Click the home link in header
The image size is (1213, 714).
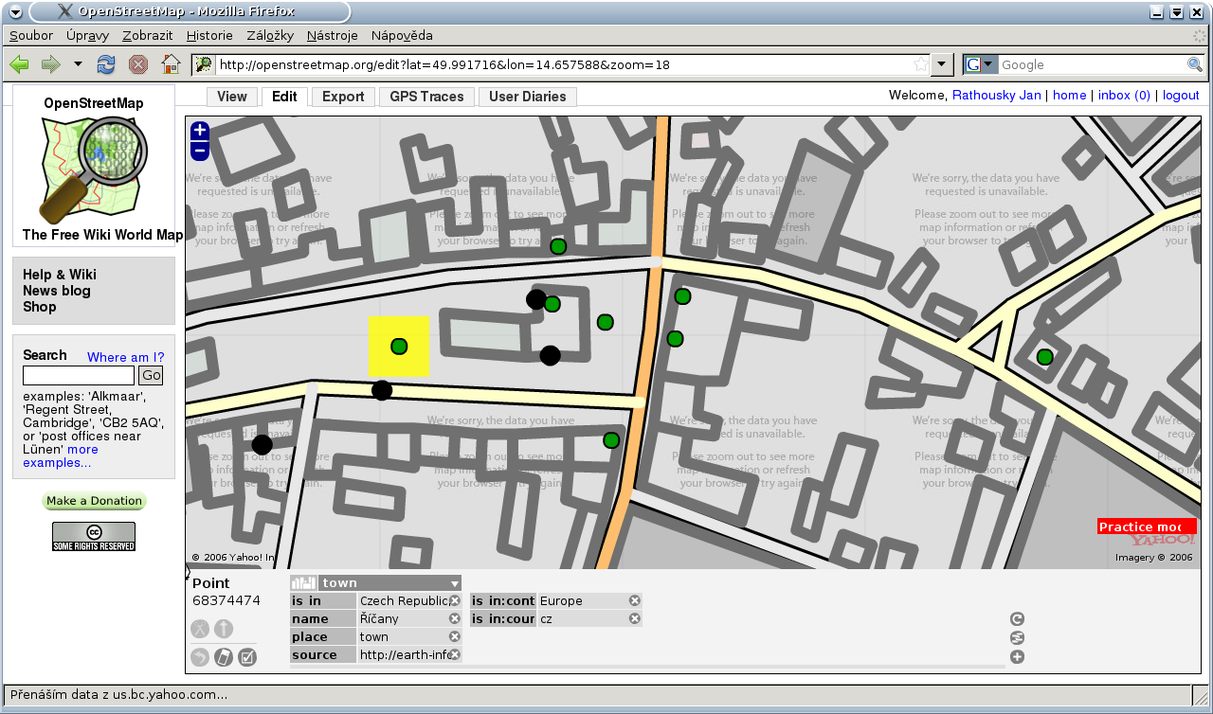pyautogui.click(x=1070, y=95)
